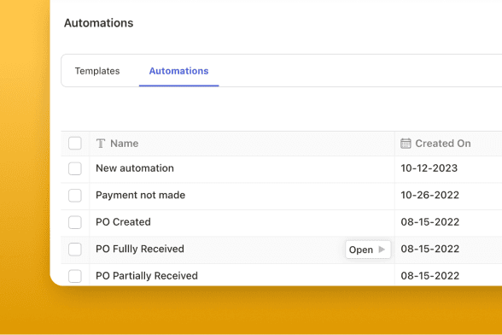Open the PO Fullly Received automation
This screenshot has height=335, width=502.
click(368, 250)
